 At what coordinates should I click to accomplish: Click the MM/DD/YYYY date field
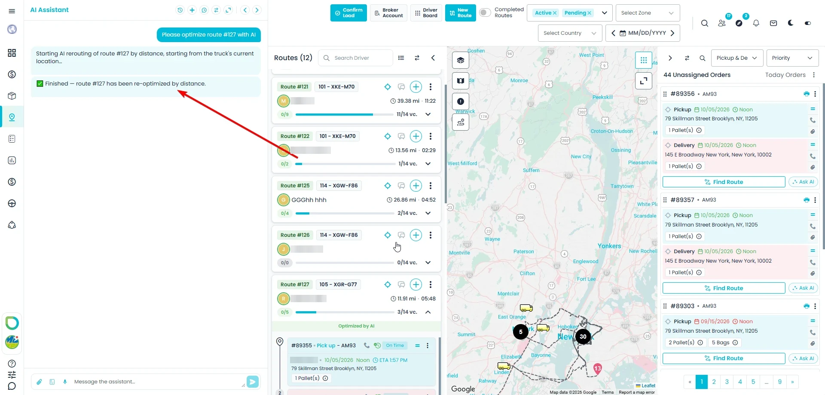pos(643,33)
